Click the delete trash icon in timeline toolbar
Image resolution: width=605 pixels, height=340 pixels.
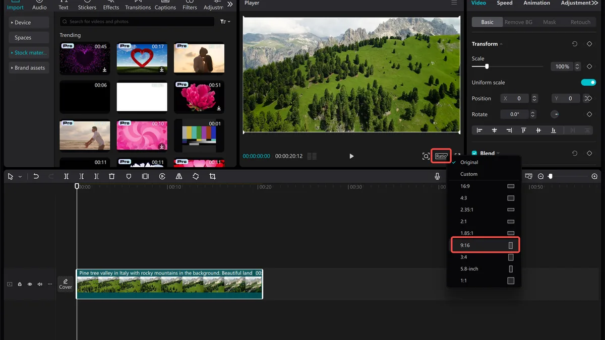(x=112, y=176)
